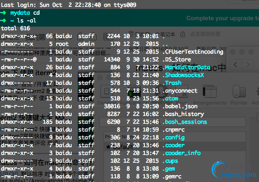259x182 pixels.
Task: Open the Pointer mouse icon
Action: pyautogui.click(x=239, y=91)
